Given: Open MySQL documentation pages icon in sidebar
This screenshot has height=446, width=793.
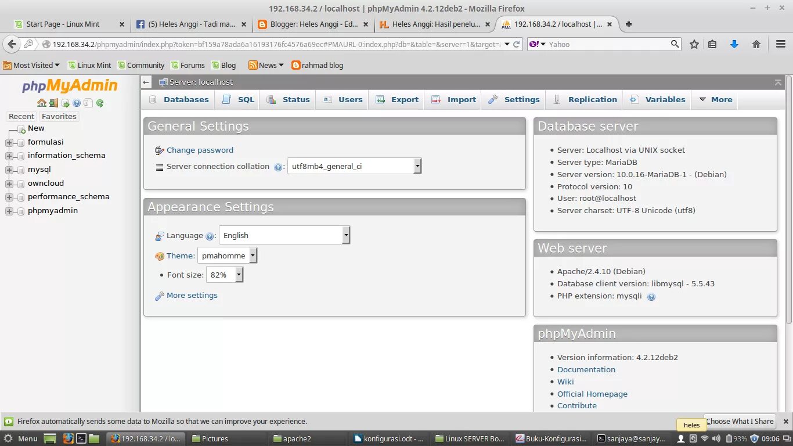Looking at the screenshot, I should pyautogui.click(x=88, y=103).
